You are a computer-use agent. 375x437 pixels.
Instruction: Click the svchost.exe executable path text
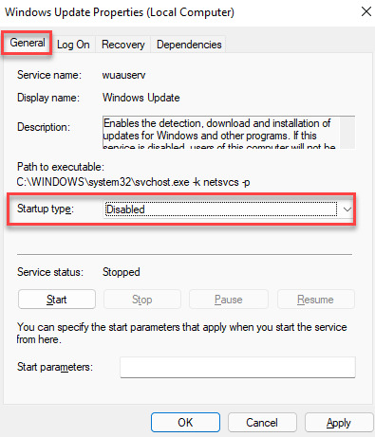pyautogui.click(x=133, y=182)
